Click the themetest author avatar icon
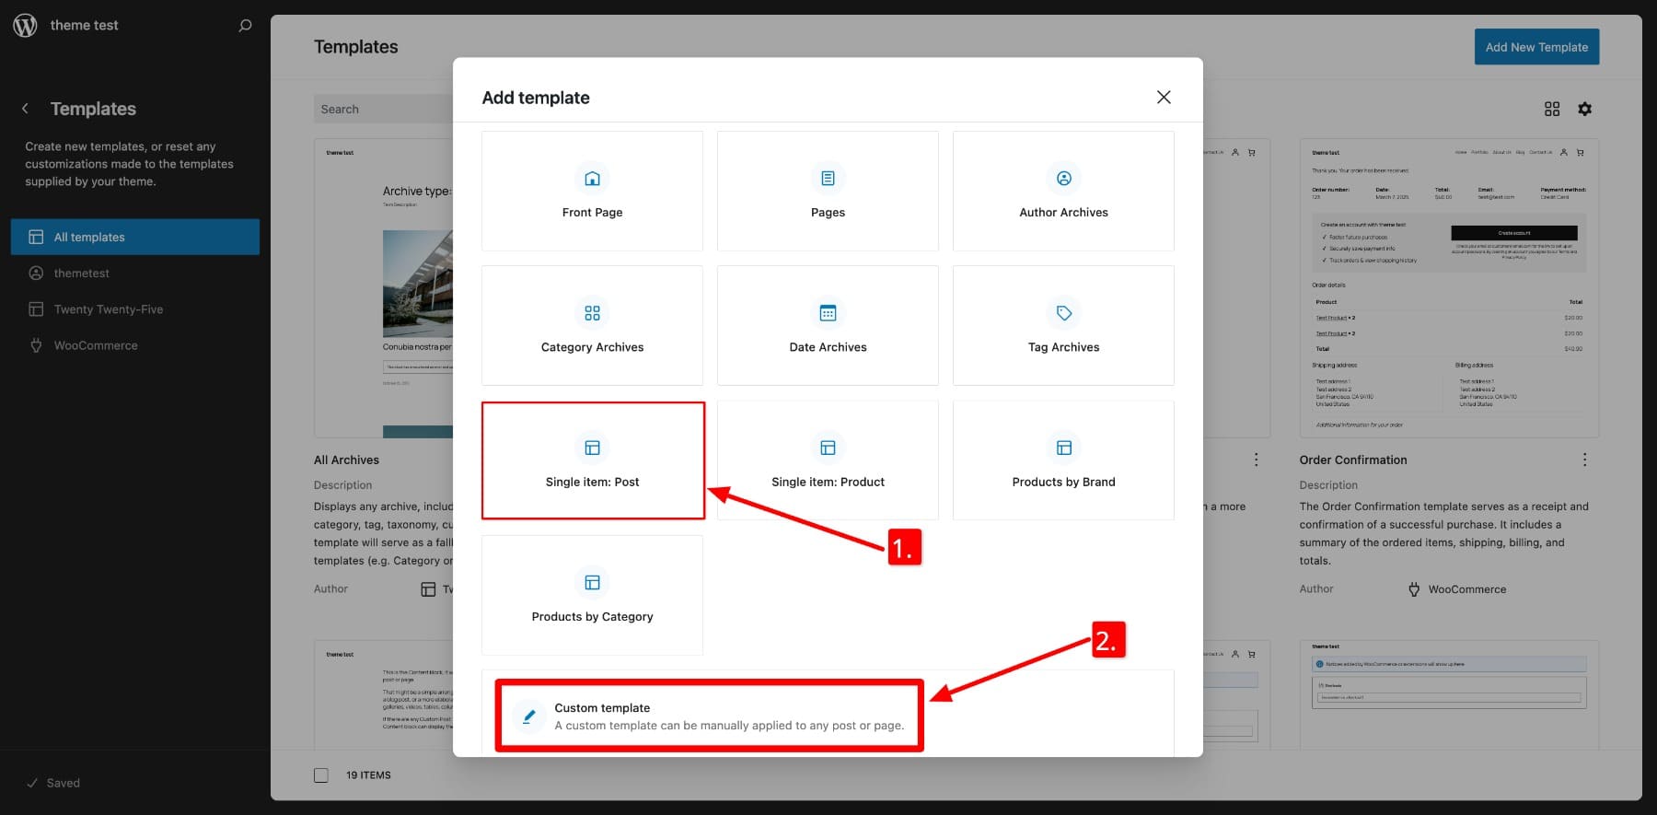The image size is (1657, 815). pos(36,273)
